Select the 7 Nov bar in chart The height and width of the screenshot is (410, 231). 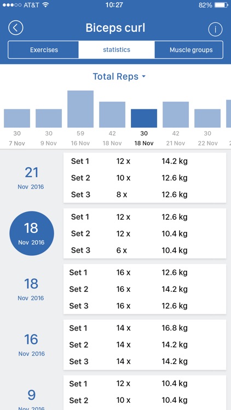click(x=17, y=118)
